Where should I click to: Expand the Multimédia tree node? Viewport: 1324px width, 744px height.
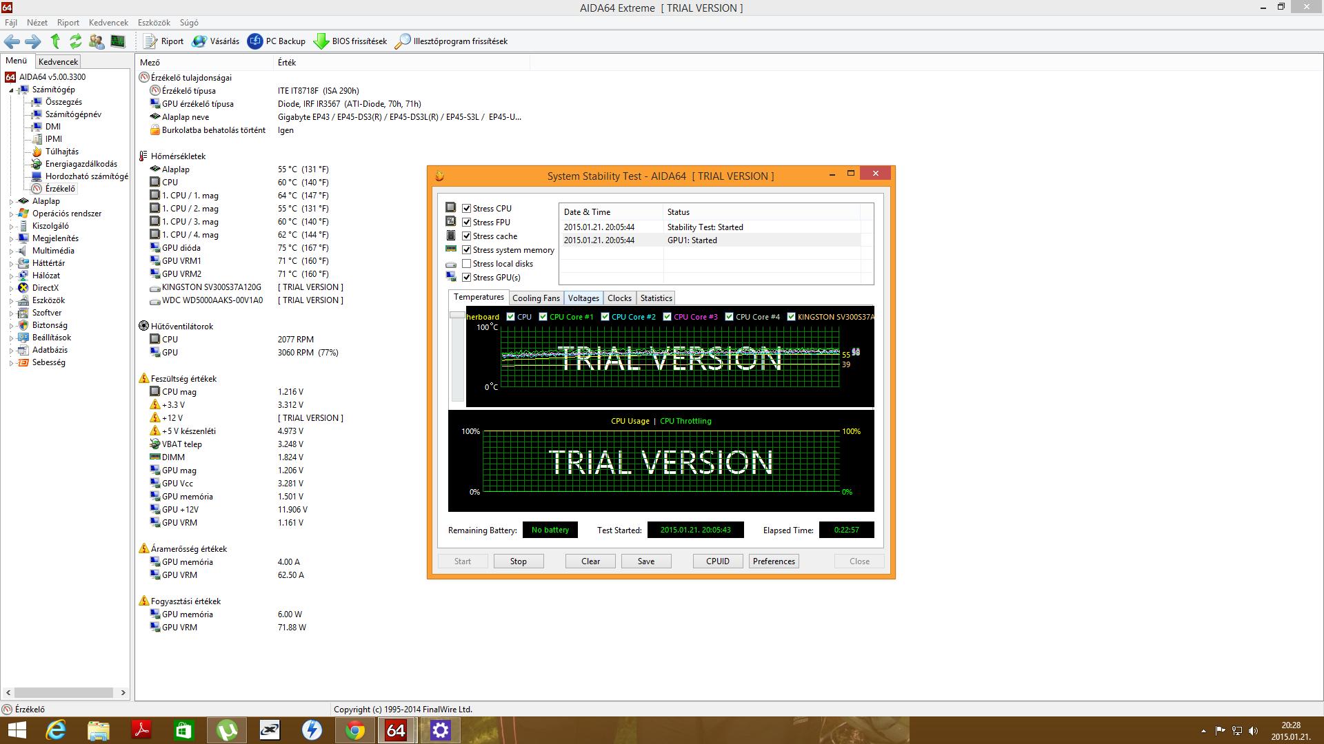pyautogui.click(x=12, y=251)
